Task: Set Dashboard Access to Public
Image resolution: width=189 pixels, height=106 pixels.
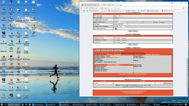Action: 122,38
